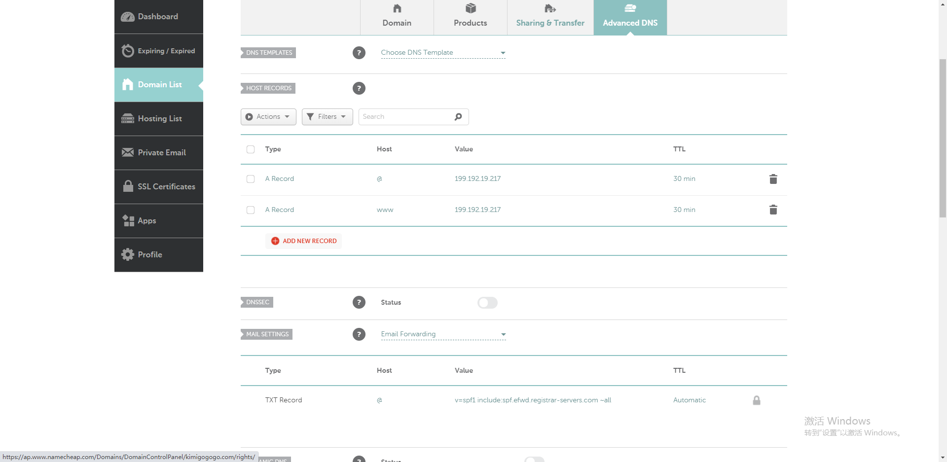
Task: Open Expiring / Expired in sidebar
Action: coord(159,51)
